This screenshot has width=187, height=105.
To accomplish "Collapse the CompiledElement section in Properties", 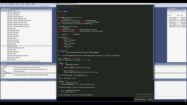I will [1, 73].
